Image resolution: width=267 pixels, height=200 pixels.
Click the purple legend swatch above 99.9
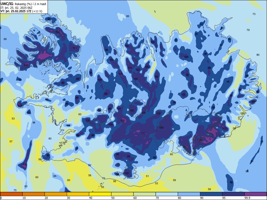[256, 194]
